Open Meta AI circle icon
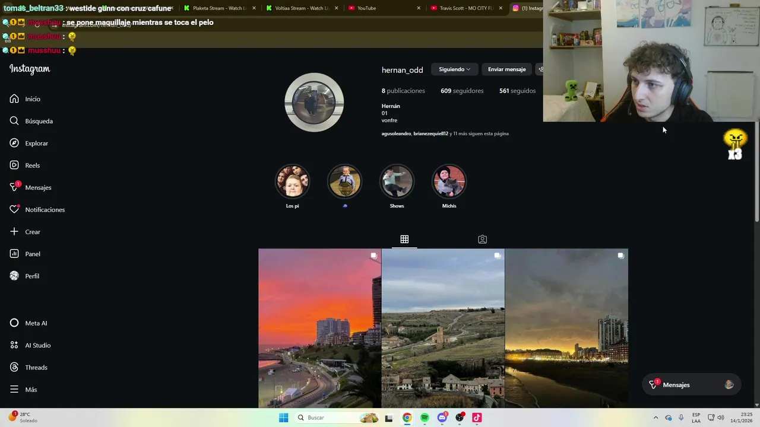This screenshot has height=427, width=760. point(14,323)
